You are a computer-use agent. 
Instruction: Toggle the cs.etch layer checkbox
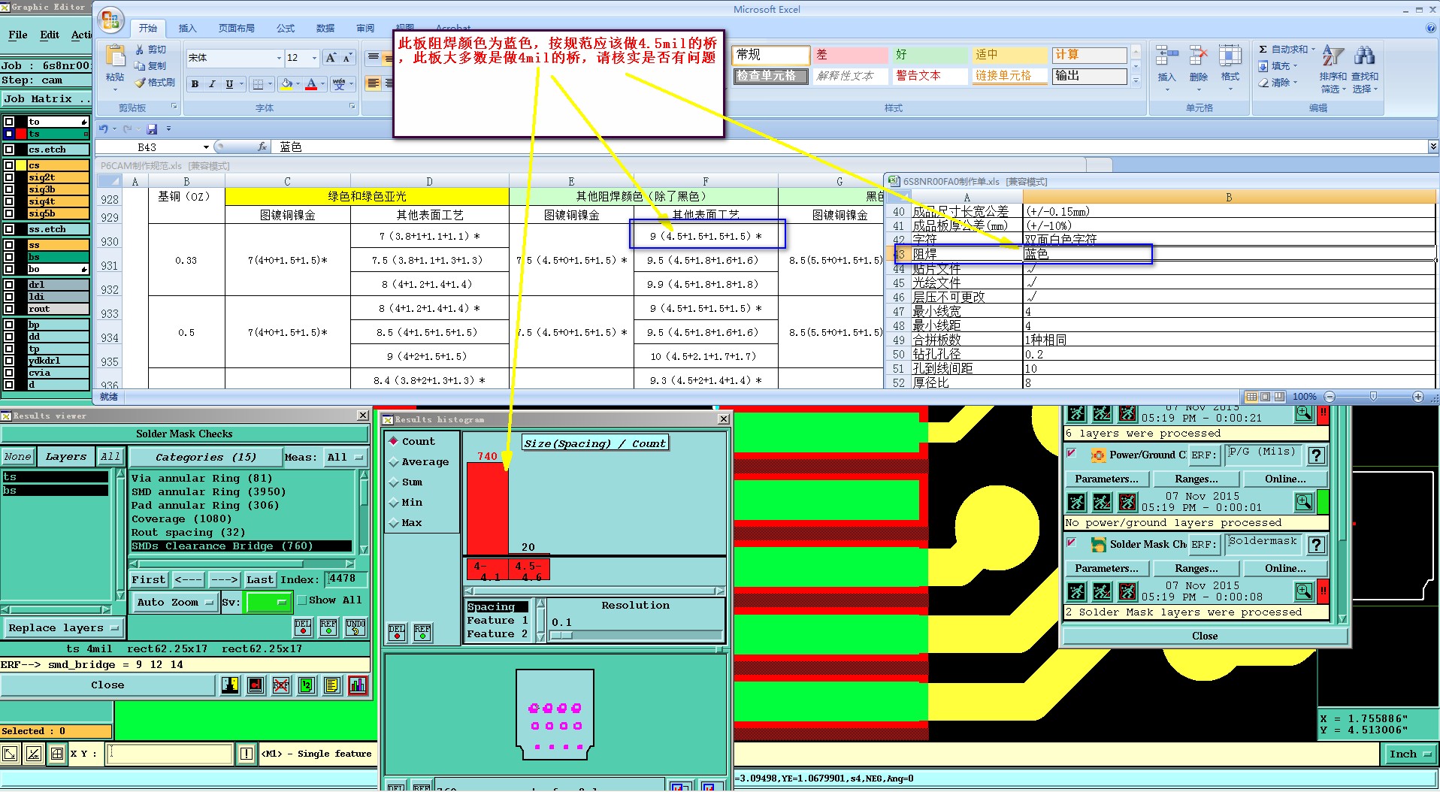[9, 150]
